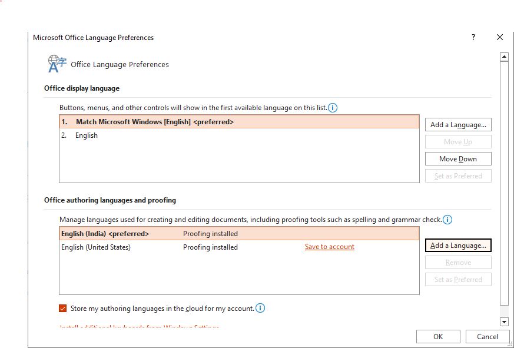Screen dimensions: 514x348
Task: Click the scrollbar down arrow
Action: pyautogui.click(x=503, y=322)
